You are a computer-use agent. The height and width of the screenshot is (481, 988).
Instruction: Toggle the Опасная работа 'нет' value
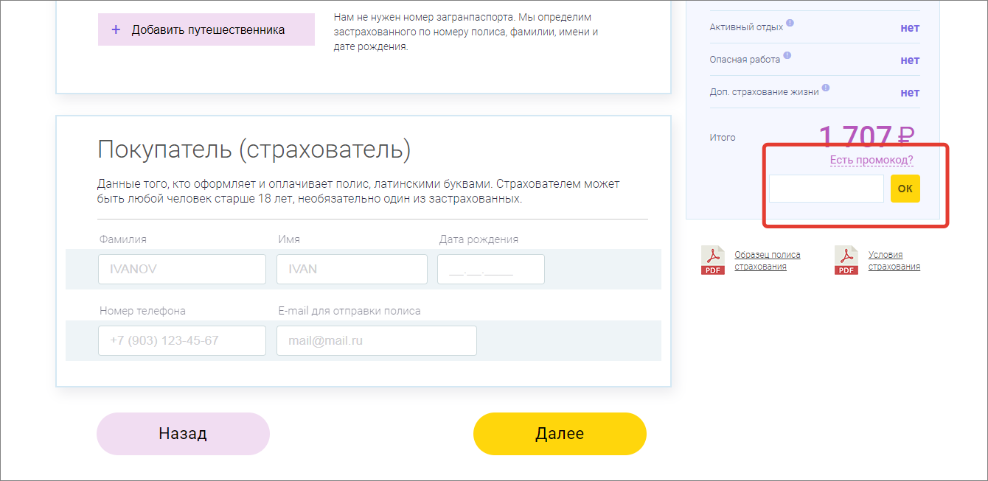click(x=910, y=60)
